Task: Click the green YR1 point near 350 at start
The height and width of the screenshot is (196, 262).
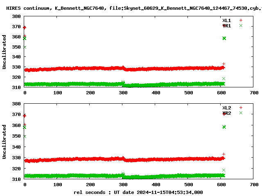Action: click(x=25, y=47)
